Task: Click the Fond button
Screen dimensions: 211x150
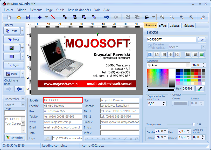Action: click(12, 74)
